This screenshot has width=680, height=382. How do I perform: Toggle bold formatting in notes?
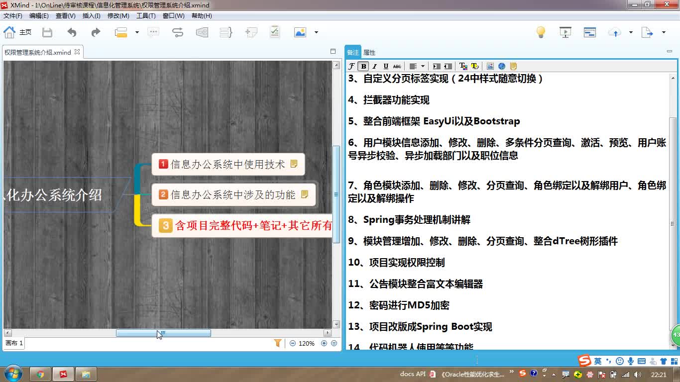(x=364, y=66)
